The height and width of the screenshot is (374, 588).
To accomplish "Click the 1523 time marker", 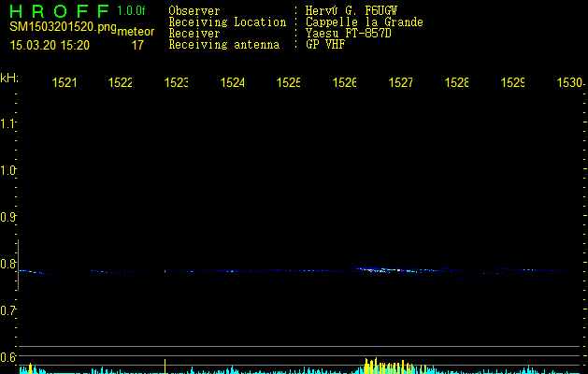I will pos(177,82).
